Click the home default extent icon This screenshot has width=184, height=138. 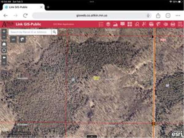coord(4,44)
